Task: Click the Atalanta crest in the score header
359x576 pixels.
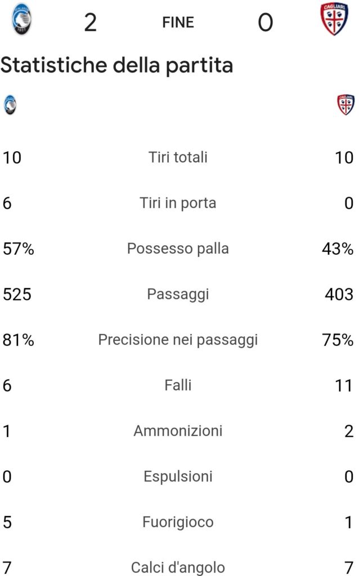Action: pyautogui.click(x=21, y=20)
